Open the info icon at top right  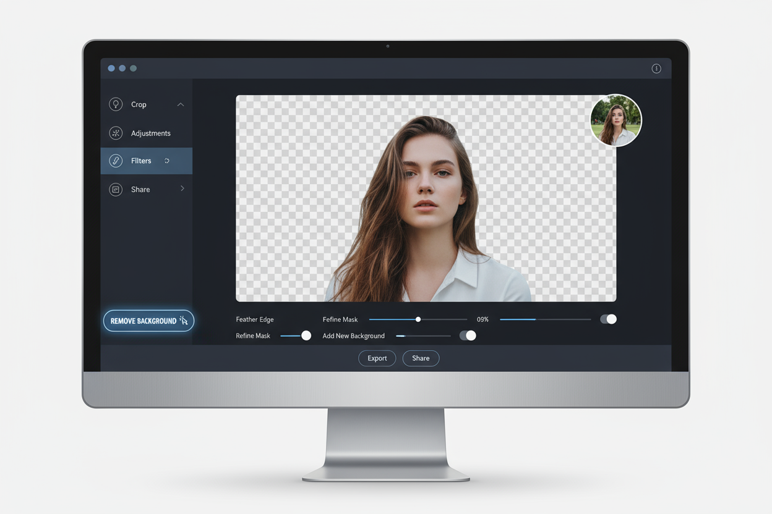[656, 69]
